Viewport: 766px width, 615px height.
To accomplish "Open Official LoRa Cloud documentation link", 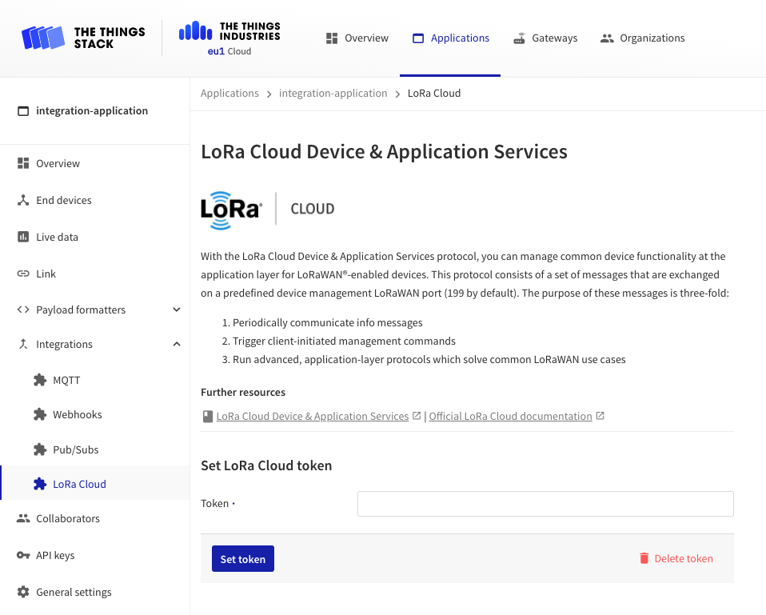I will pyautogui.click(x=510, y=416).
